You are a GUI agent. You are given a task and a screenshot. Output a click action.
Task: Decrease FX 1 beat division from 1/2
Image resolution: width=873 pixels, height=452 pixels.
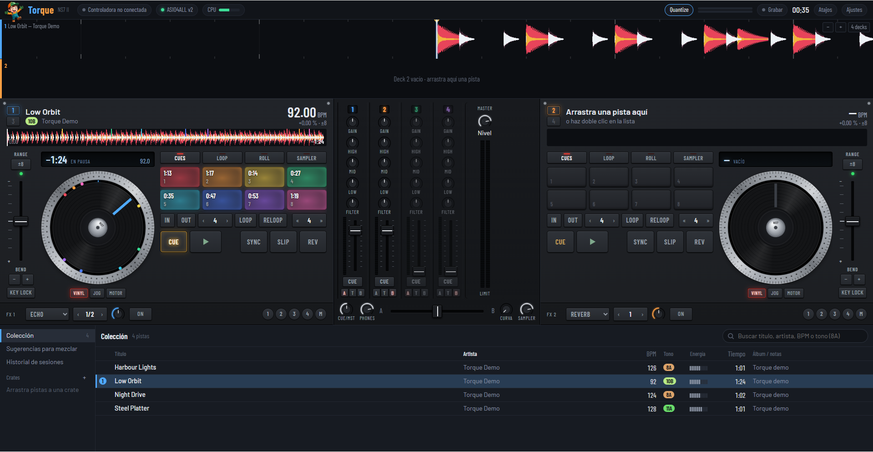click(x=78, y=315)
